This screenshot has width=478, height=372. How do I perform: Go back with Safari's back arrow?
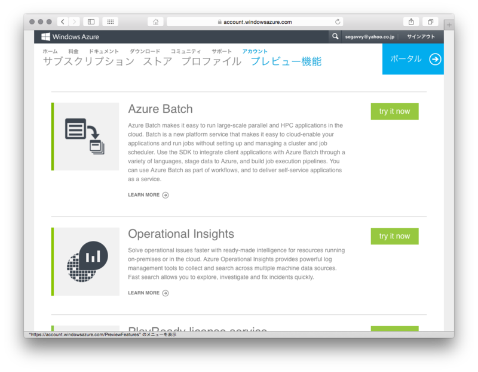coord(63,21)
